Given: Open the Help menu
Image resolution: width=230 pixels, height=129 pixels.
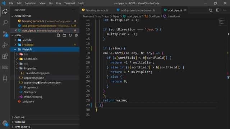Looking at the screenshot, I should click(x=81, y=3).
